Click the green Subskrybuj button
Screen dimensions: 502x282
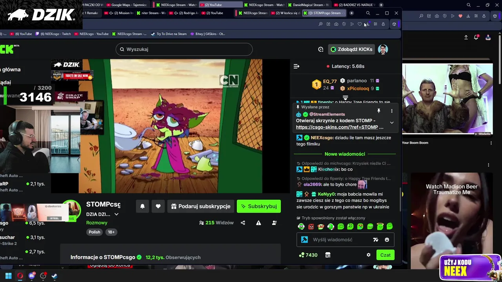coord(259,206)
